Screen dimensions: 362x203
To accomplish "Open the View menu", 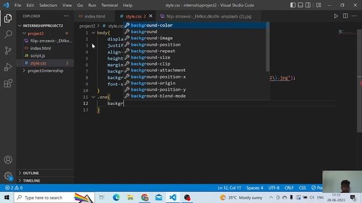I will click(67, 5).
